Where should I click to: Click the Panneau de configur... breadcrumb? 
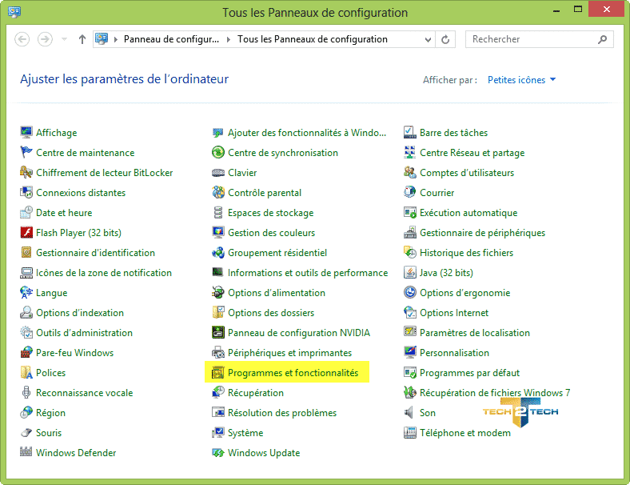click(171, 39)
